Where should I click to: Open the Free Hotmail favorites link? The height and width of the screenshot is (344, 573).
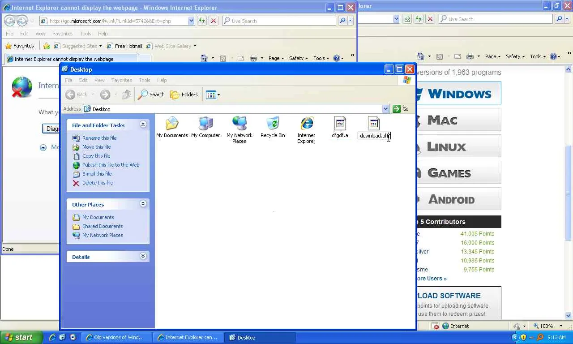tap(124, 46)
